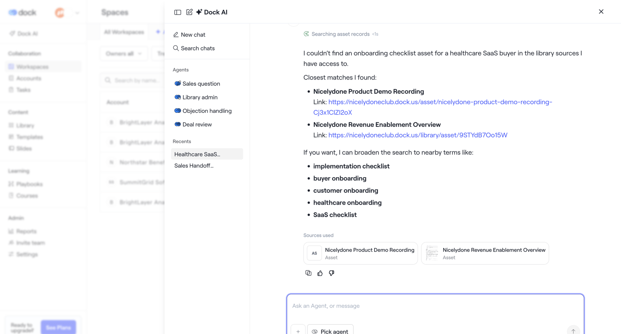
Task: Click the Templates icon in the sidebar
Action: [11, 137]
